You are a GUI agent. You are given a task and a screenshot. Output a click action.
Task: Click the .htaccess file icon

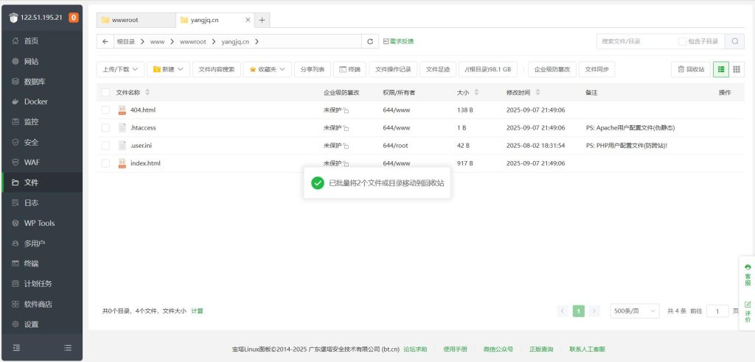tap(122, 128)
